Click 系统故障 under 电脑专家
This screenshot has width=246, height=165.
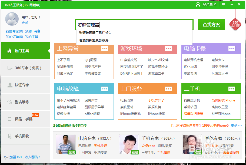101,146
